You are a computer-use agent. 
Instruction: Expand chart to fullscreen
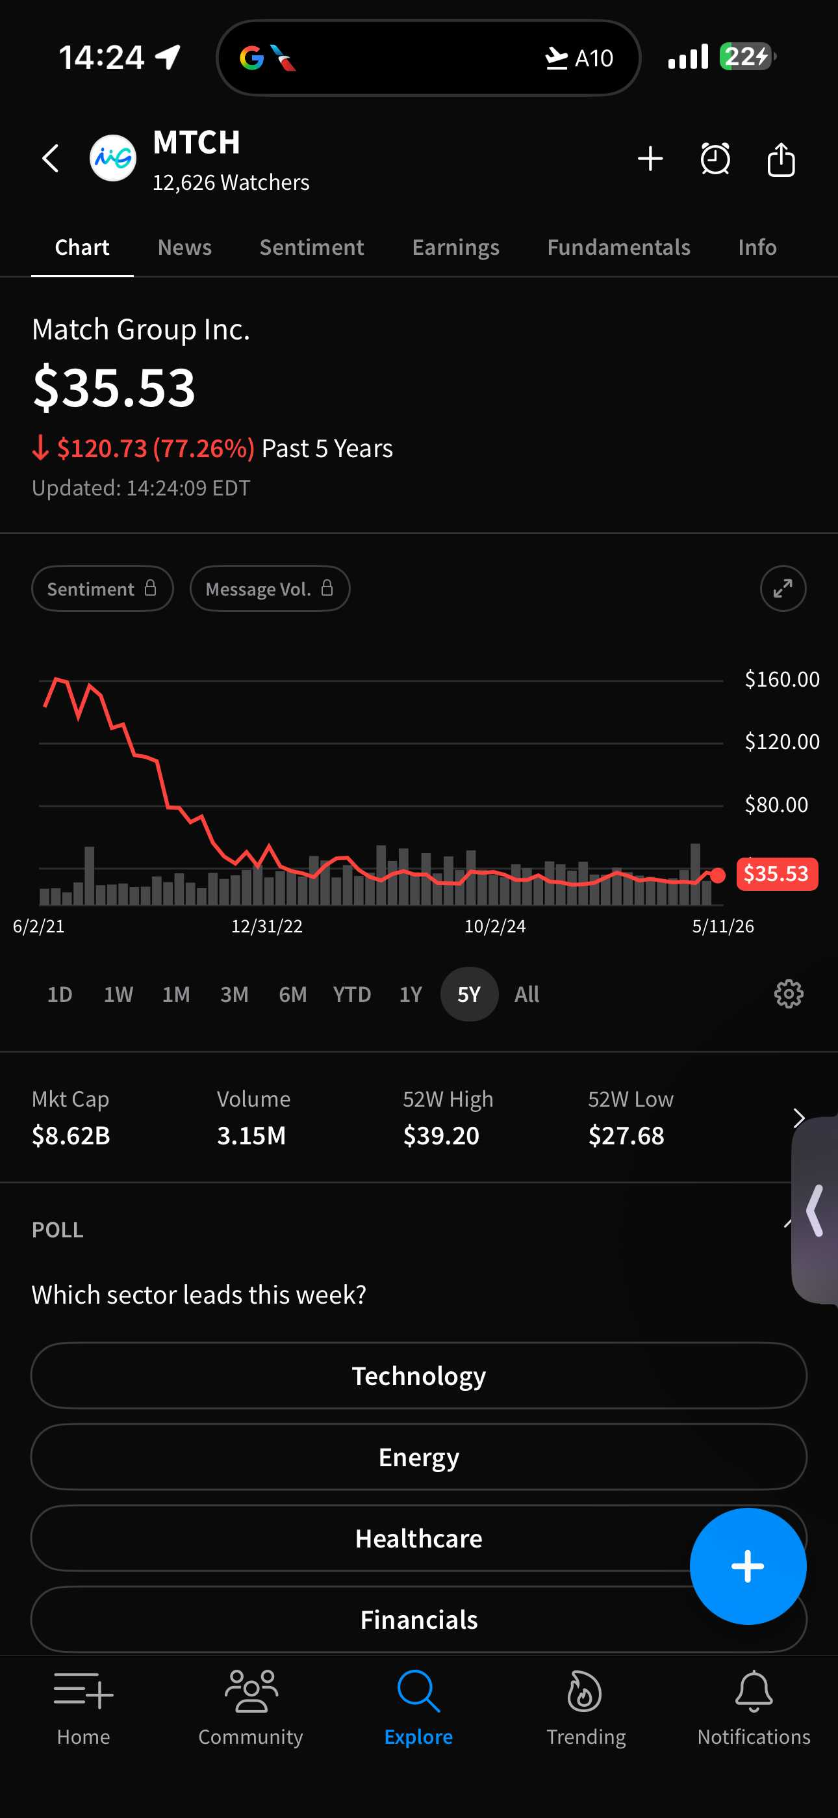[783, 588]
